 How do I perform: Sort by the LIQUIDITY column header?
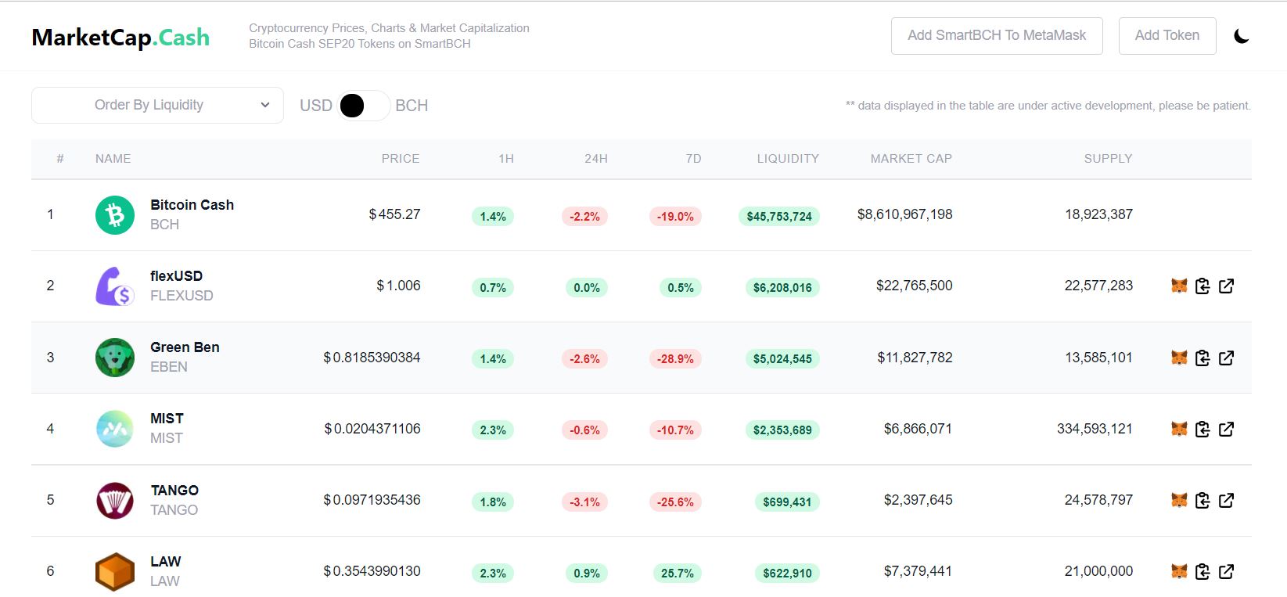[x=788, y=159]
